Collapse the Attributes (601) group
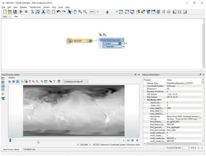 (145, 100)
